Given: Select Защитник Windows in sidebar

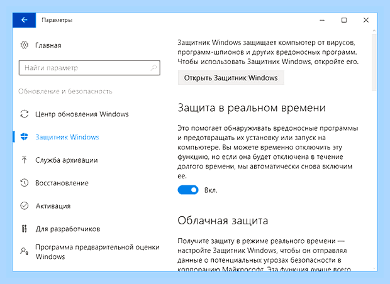Looking at the screenshot, I should pos(67,137).
